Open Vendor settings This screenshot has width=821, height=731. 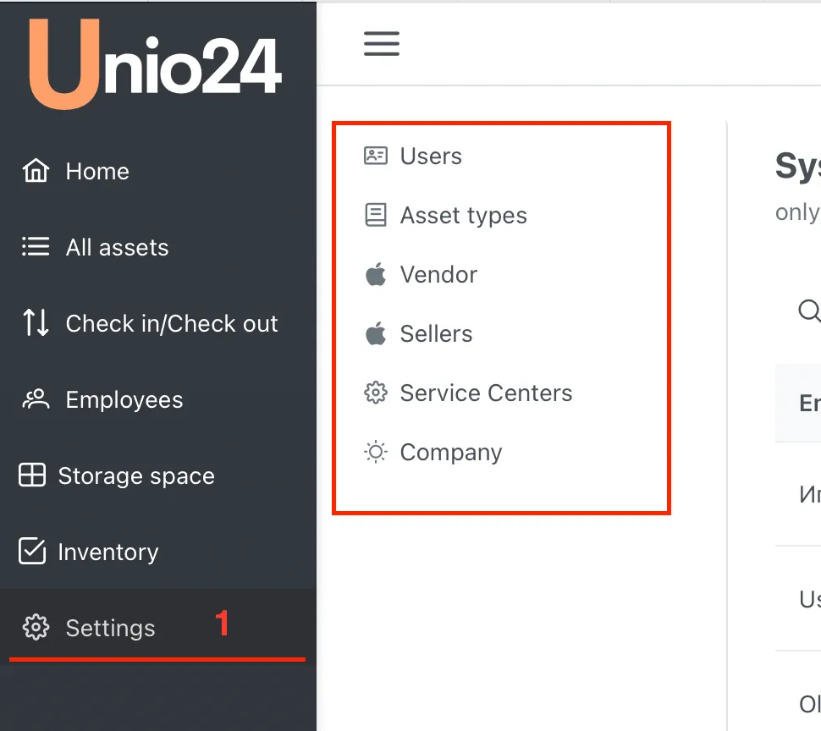click(x=438, y=274)
